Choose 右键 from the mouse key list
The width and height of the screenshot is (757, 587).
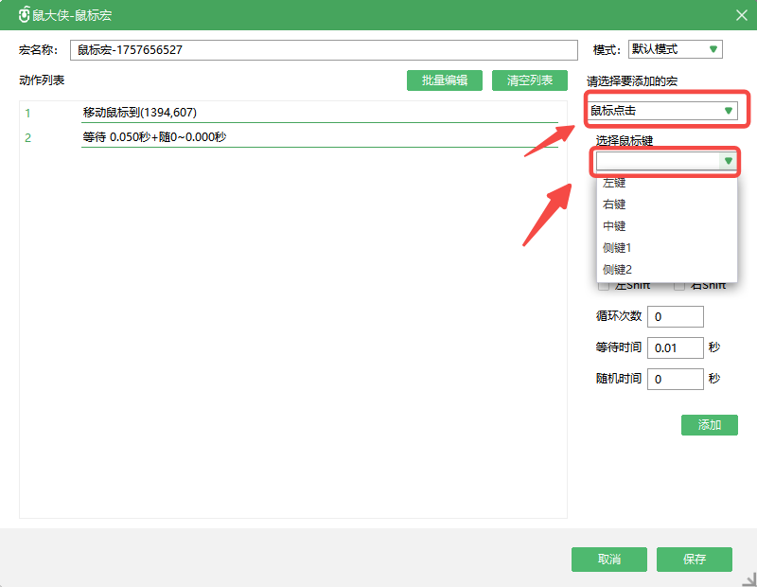point(614,205)
